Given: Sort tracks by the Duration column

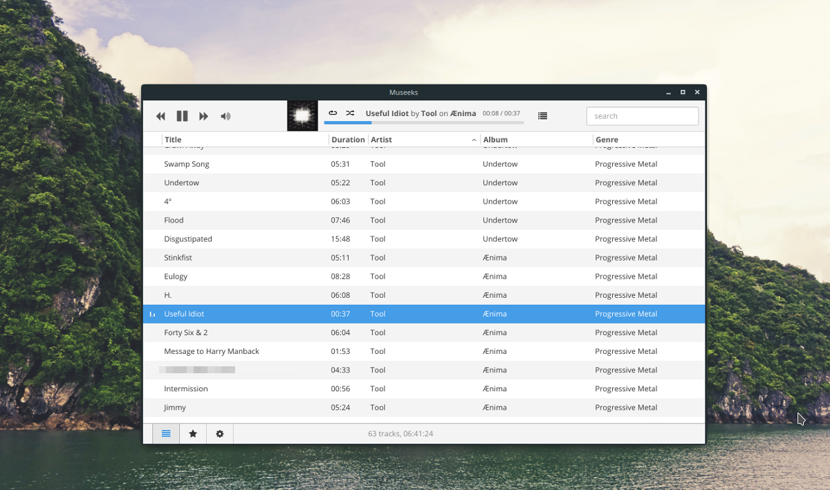Looking at the screenshot, I should point(348,139).
